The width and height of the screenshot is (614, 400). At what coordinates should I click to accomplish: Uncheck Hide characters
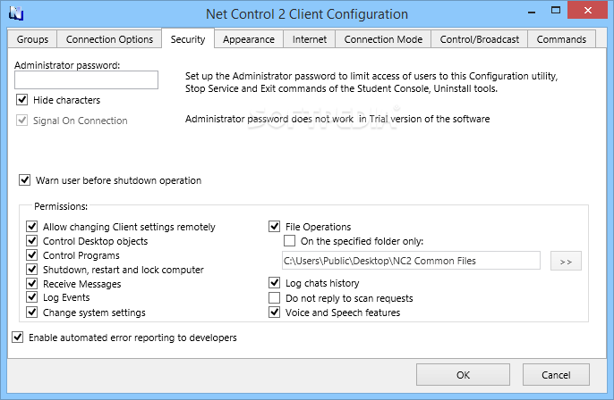pyautogui.click(x=21, y=100)
